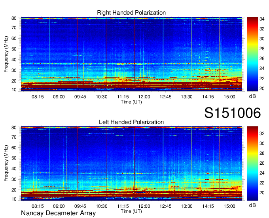Viewport: 269px width, 218px height.
Task: Click the 40 MHz tick on Right Handed plot
Action: (x=14, y=60)
